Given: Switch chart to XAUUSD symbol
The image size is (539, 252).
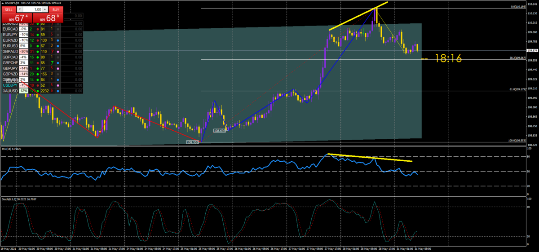Looking at the screenshot, I should [10, 91].
